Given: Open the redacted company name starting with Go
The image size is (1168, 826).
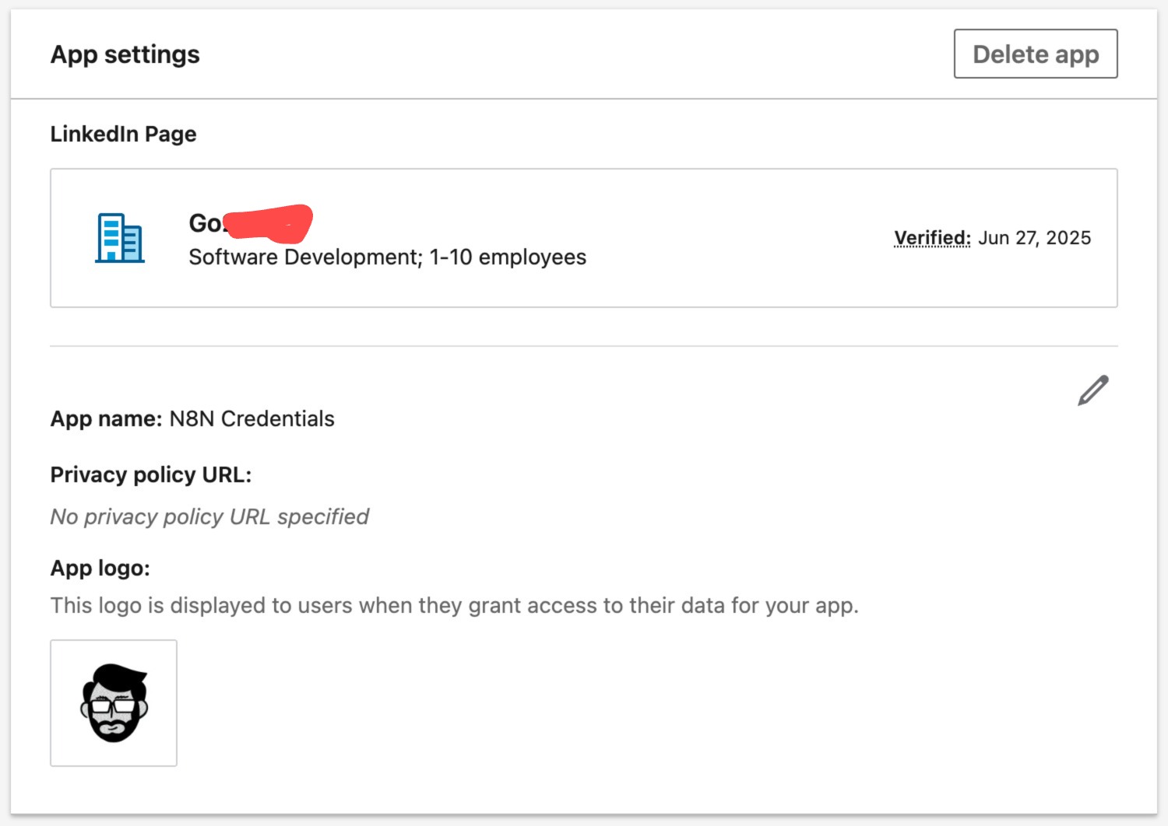Looking at the screenshot, I should (251, 223).
